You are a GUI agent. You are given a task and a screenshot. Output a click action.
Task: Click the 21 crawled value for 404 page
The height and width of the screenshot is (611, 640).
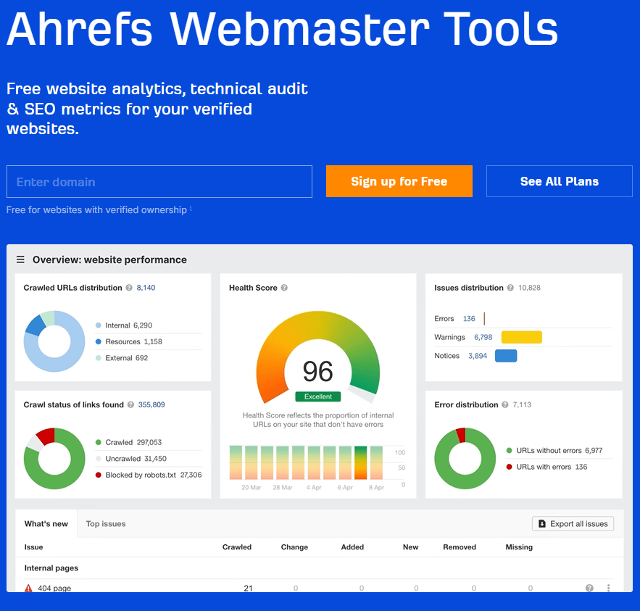[248, 588]
